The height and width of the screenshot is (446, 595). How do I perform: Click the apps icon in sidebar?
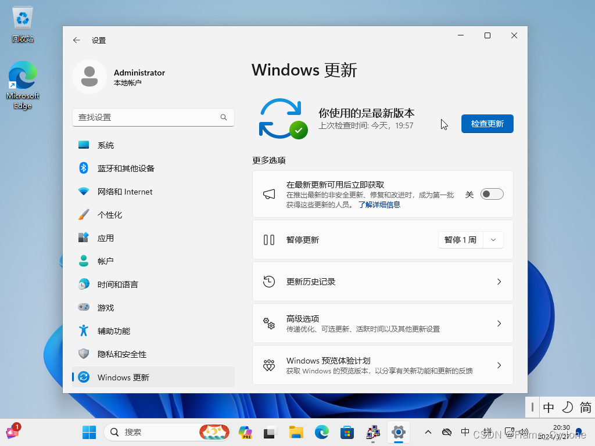coord(84,238)
